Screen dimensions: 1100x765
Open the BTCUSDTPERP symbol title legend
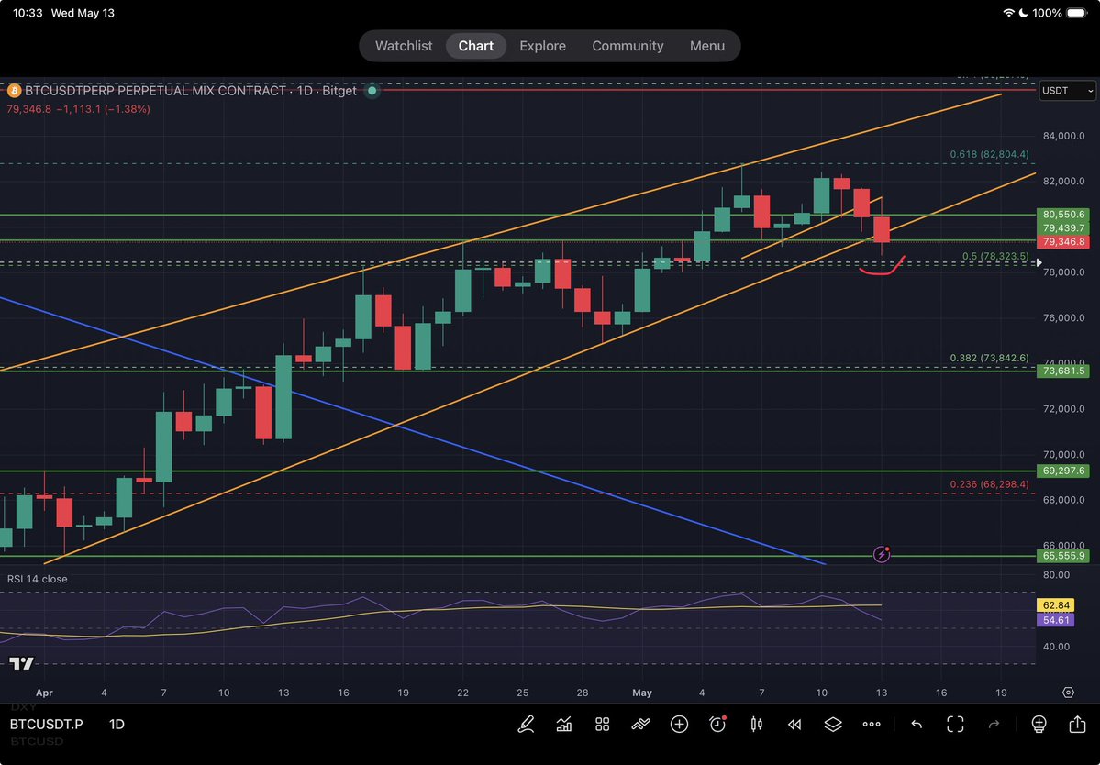[190, 91]
